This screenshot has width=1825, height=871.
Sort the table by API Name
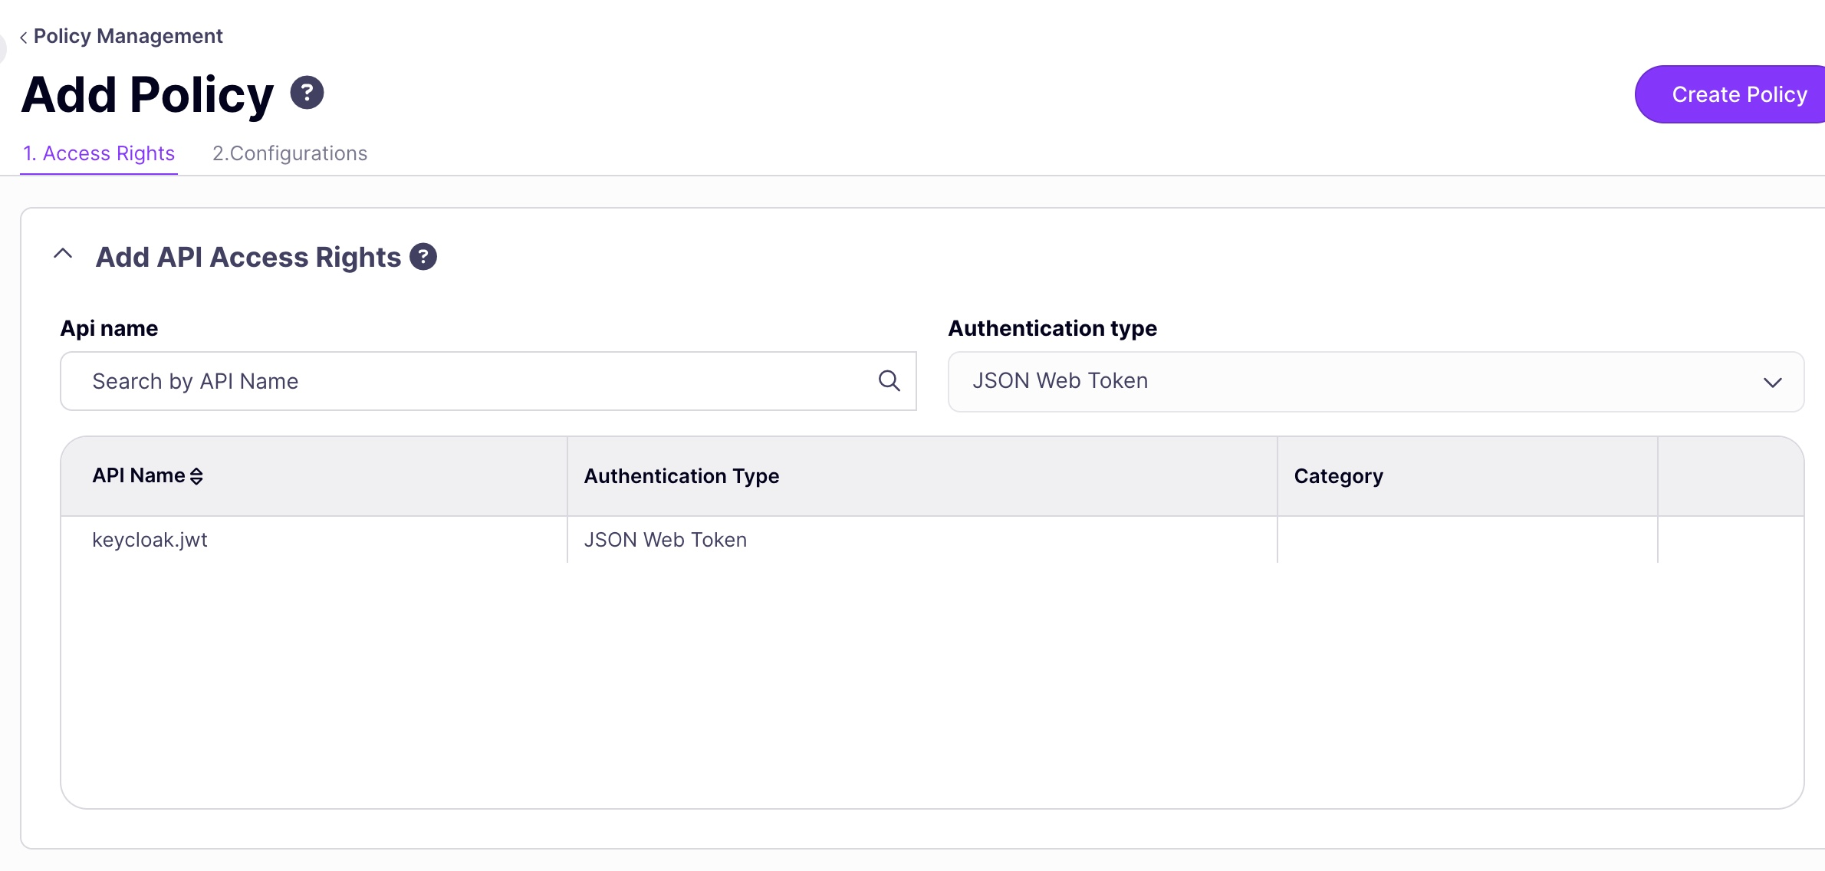pyautogui.click(x=197, y=475)
